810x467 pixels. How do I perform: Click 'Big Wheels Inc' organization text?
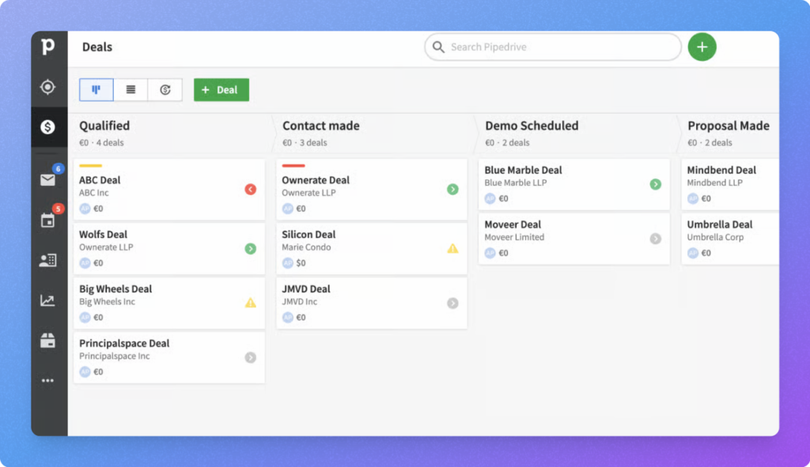(107, 301)
